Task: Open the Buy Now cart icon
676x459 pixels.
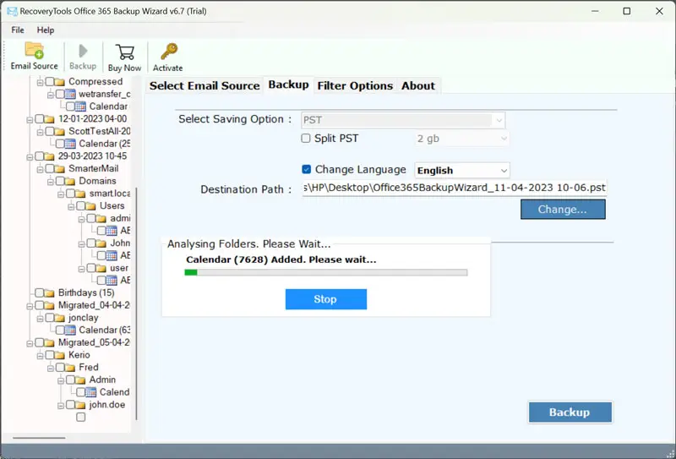Action: click(125, 52)
